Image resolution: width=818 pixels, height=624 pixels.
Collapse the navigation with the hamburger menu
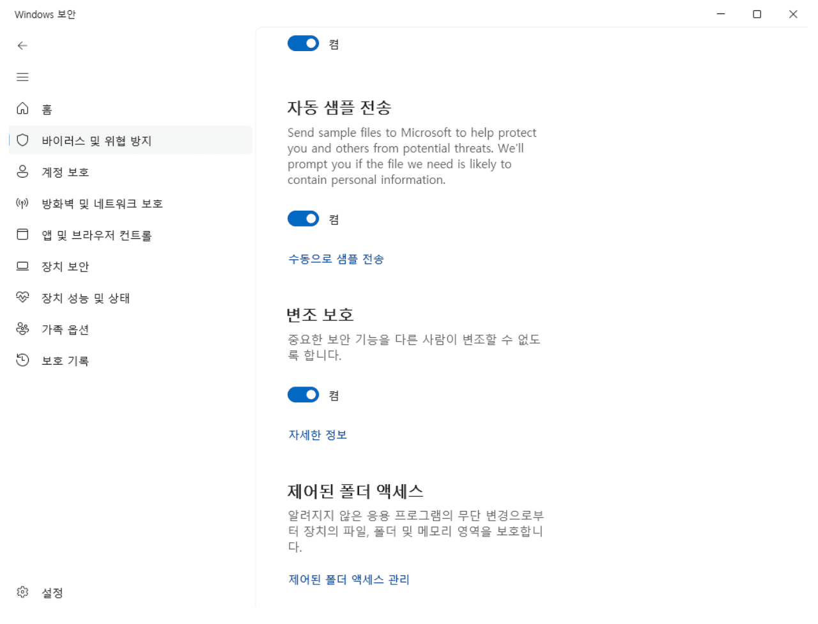pyautogui.click(x=22, y=77)
